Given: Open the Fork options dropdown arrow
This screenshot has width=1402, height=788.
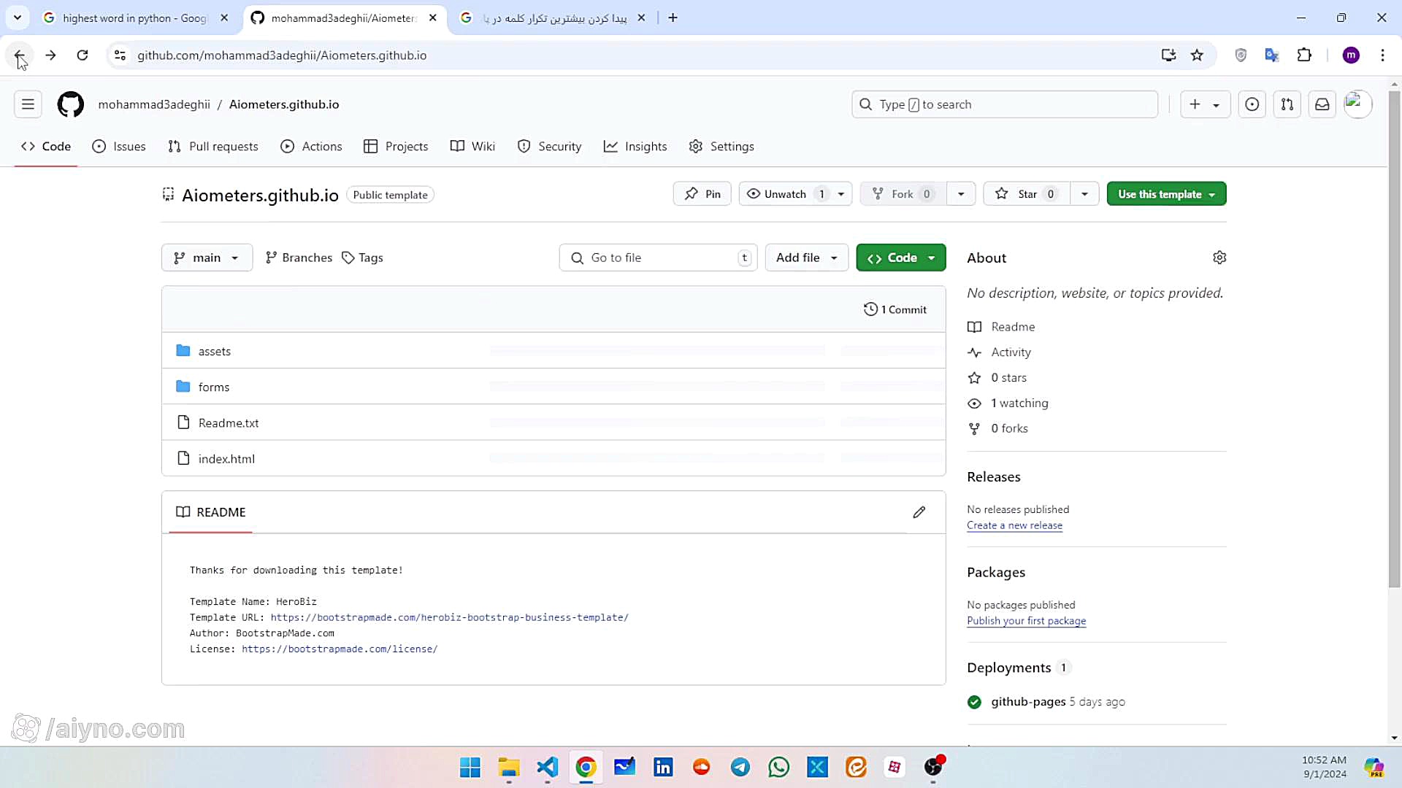Looking at the screenshot, I should coord(961,194).
